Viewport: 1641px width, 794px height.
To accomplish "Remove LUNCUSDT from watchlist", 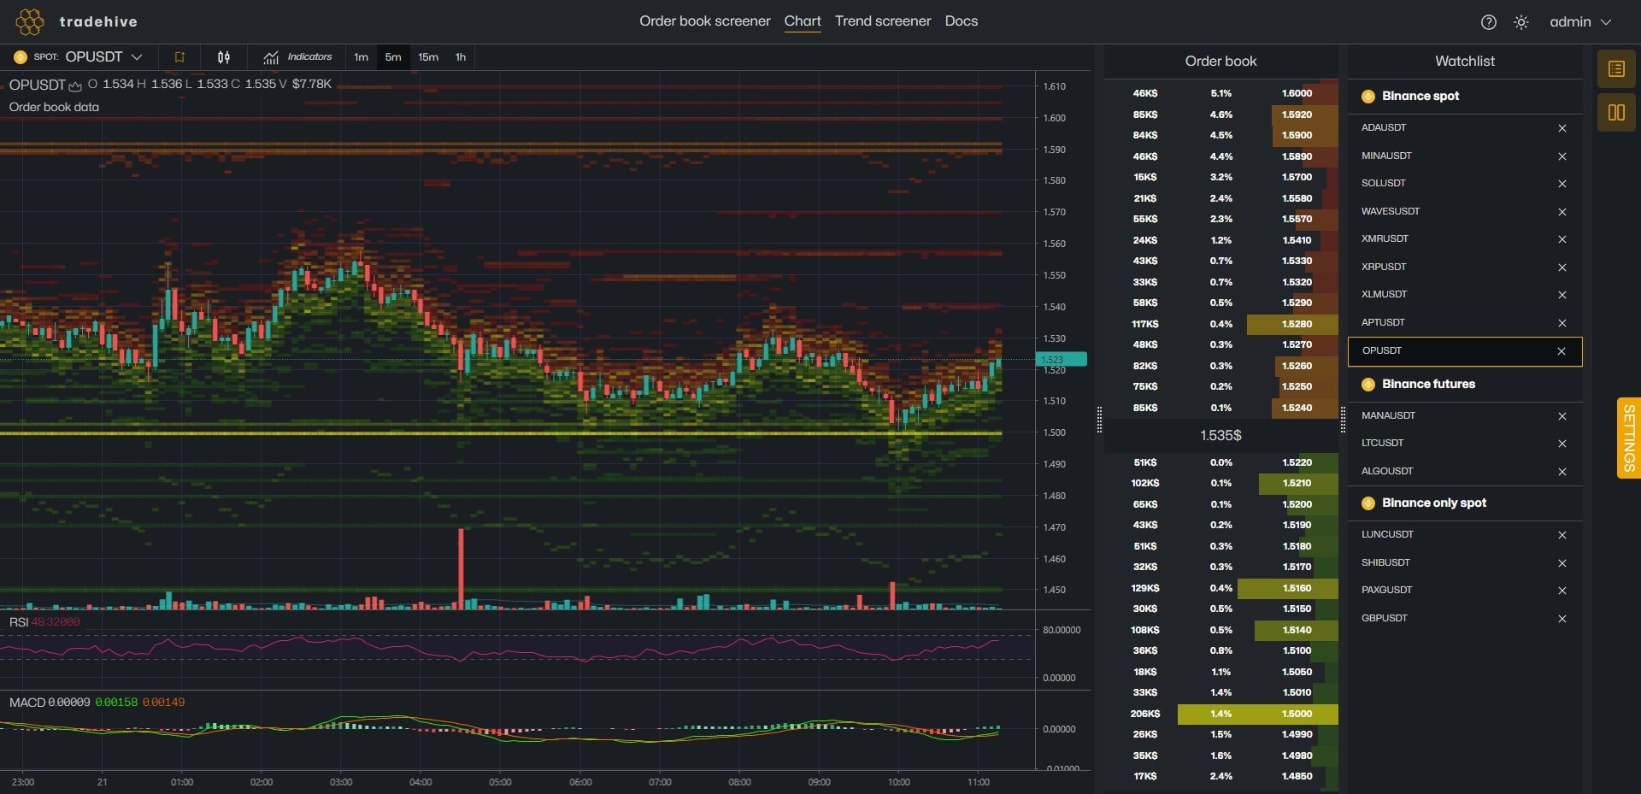I will tap(1562, 535).
